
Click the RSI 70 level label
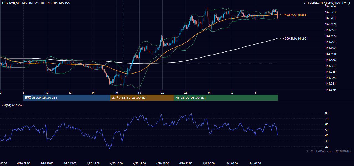pyautogui.click(x=327, y=119)
